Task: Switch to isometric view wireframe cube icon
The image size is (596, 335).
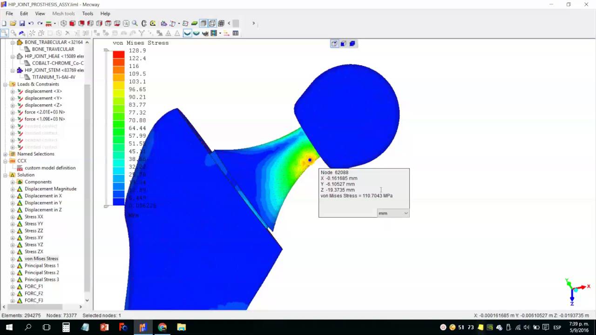Action: [63, 23]
